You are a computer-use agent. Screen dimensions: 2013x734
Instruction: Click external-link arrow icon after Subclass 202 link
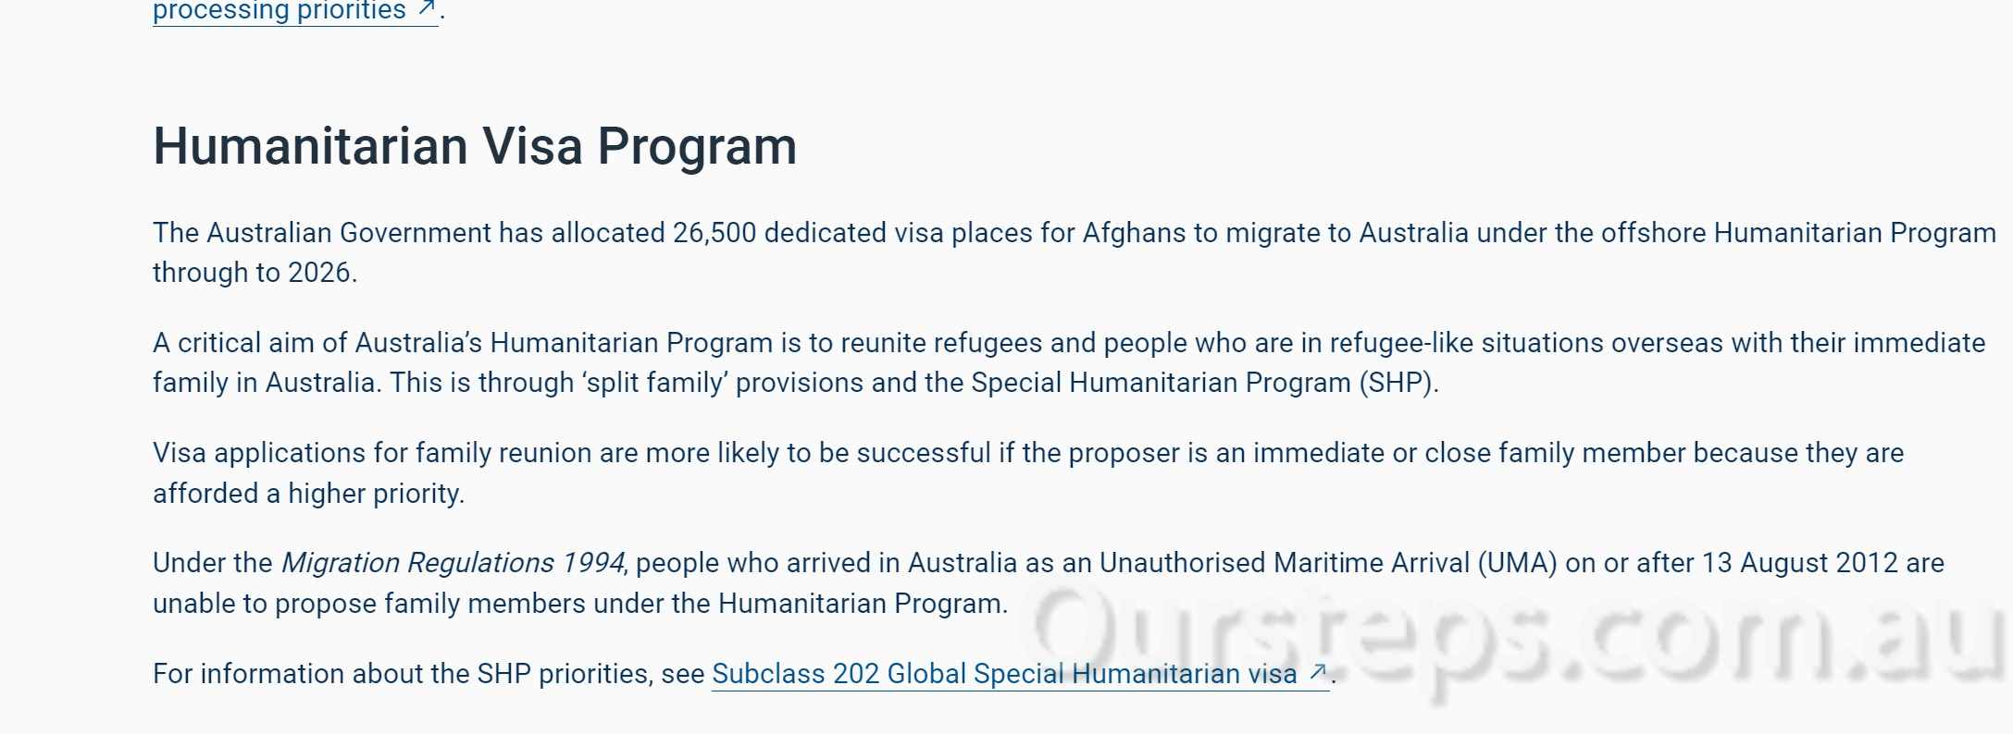pyautogui.click(x=1318, y=673)
